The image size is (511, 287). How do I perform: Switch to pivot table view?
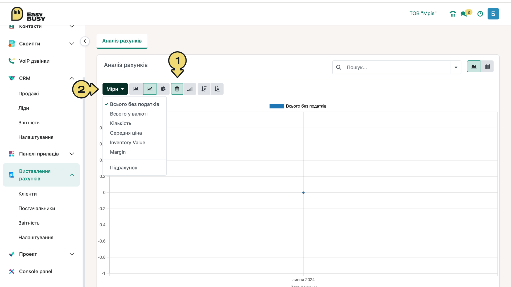click(x=487, y=66)
